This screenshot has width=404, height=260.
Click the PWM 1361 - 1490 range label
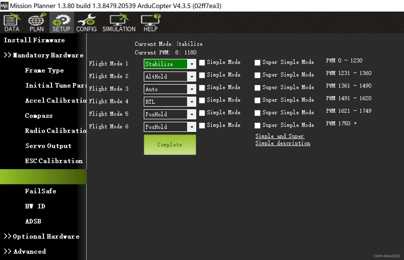[349, 86]
